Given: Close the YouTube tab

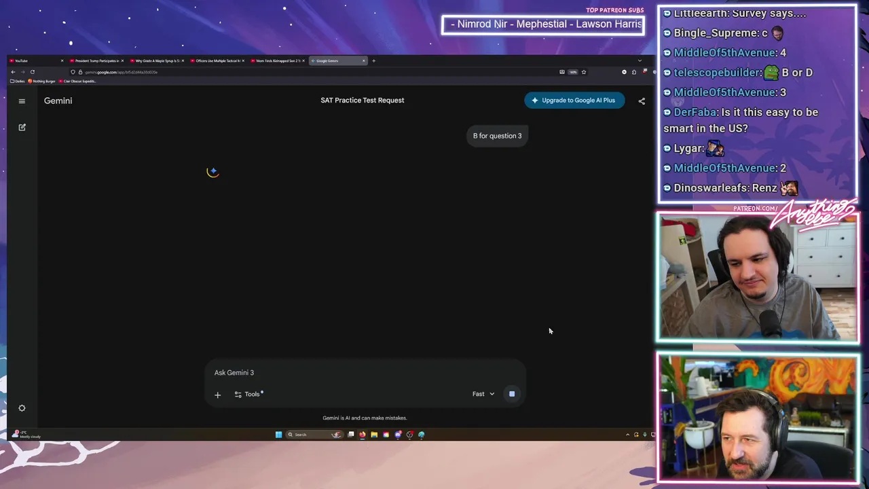Looking at the screenshot, I should (62, 61).
